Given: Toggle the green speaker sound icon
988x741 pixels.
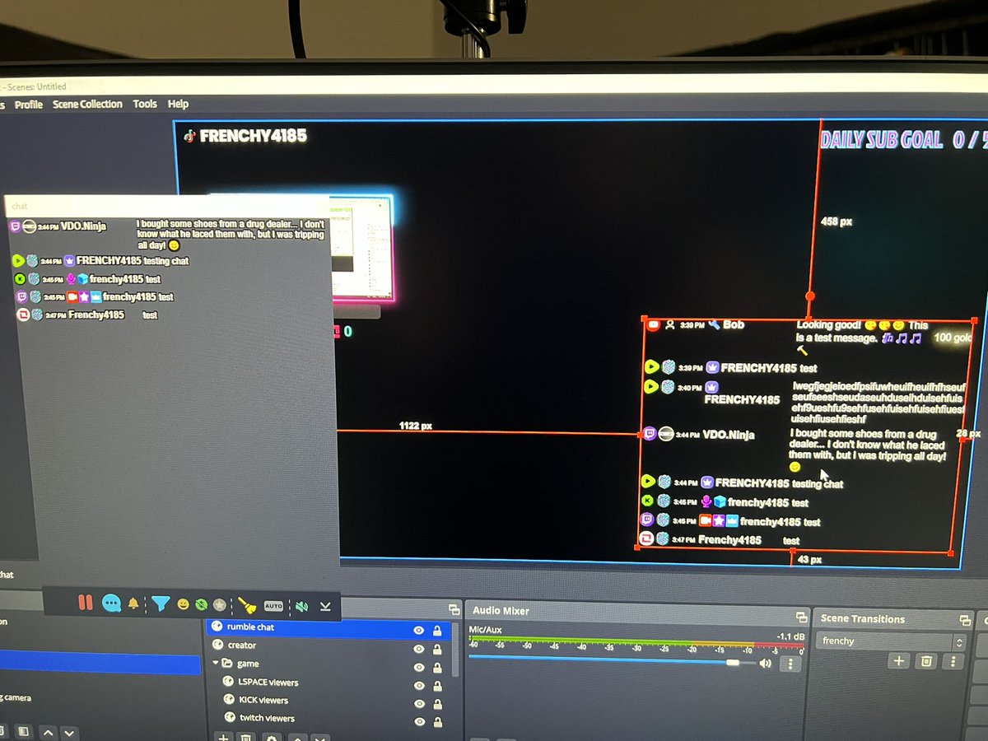Looking at the screenshot, I should (302, 606).
